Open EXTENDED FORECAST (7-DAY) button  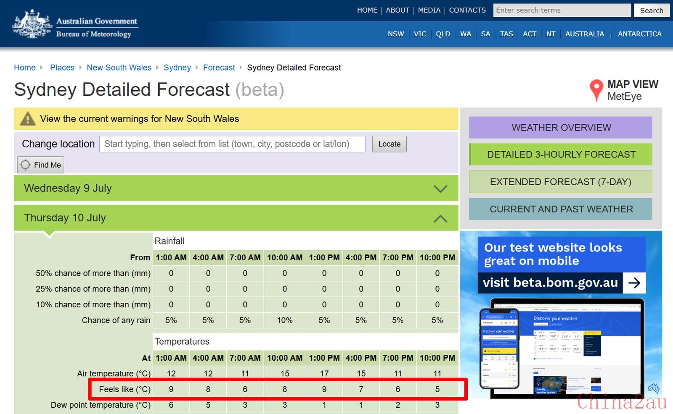561,182
